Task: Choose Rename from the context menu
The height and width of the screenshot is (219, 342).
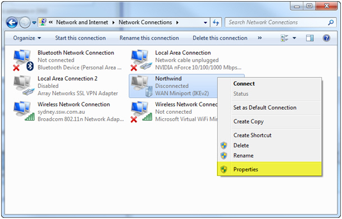Action: (x=270, y=156)
